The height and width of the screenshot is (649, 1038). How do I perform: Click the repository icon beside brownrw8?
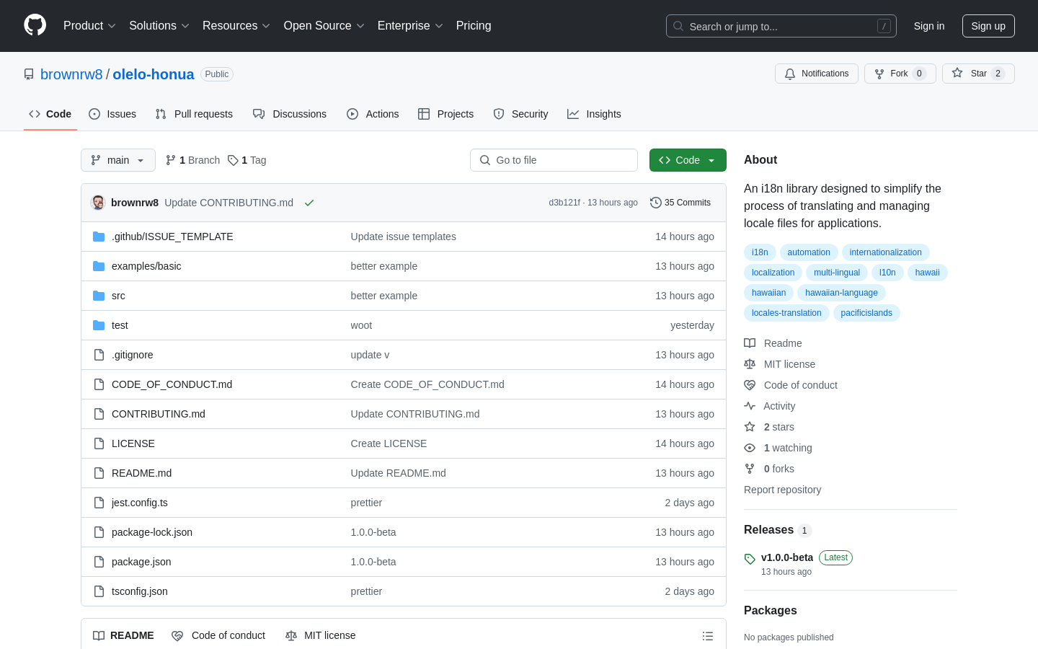coord(29,74)
